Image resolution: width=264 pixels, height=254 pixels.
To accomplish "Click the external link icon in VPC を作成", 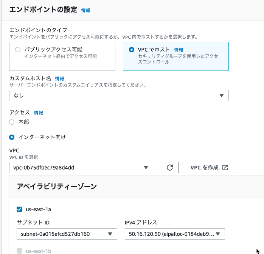I will click(225, 168).
